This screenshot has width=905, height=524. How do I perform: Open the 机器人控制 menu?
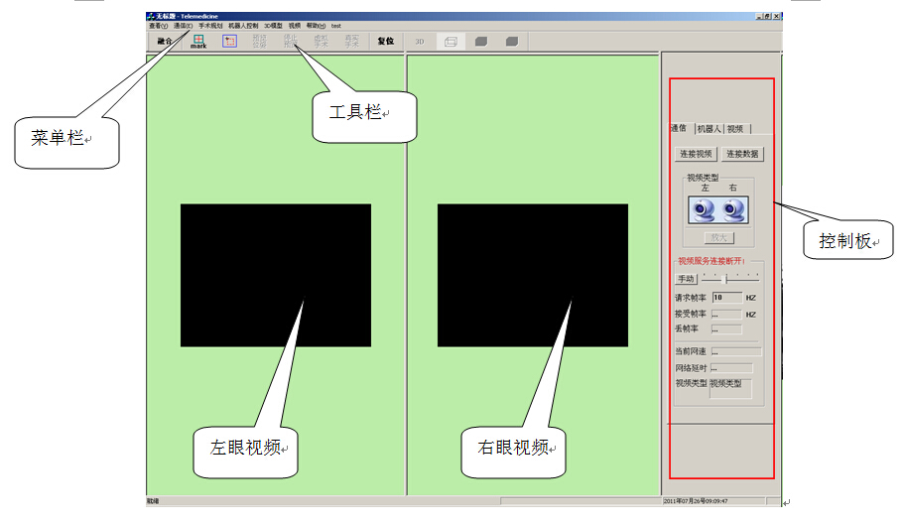pyautogui.click(x=243, y=25)
